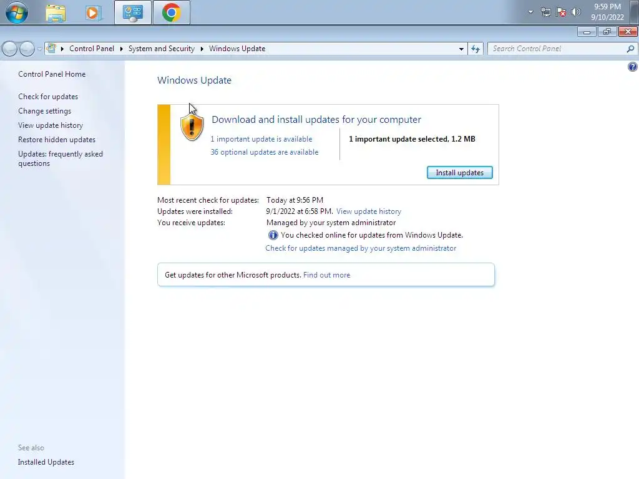Open the recent pages dropdown arrow

pos(39,49)
